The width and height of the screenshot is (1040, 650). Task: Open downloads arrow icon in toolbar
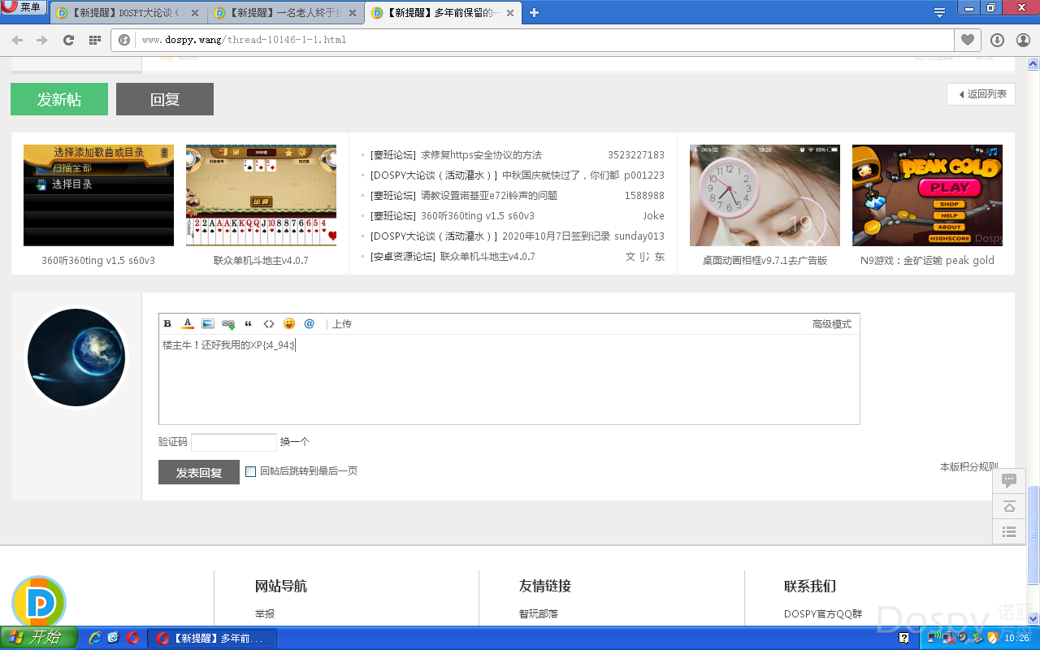coord(997,40)
